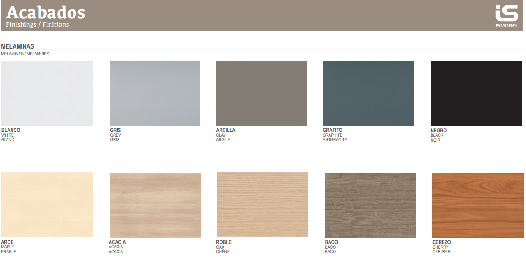Pick the Cerezo cherry wood swatch

pos(478,205)
